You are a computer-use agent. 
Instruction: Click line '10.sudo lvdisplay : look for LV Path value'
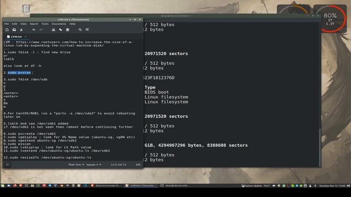point(47,147)
